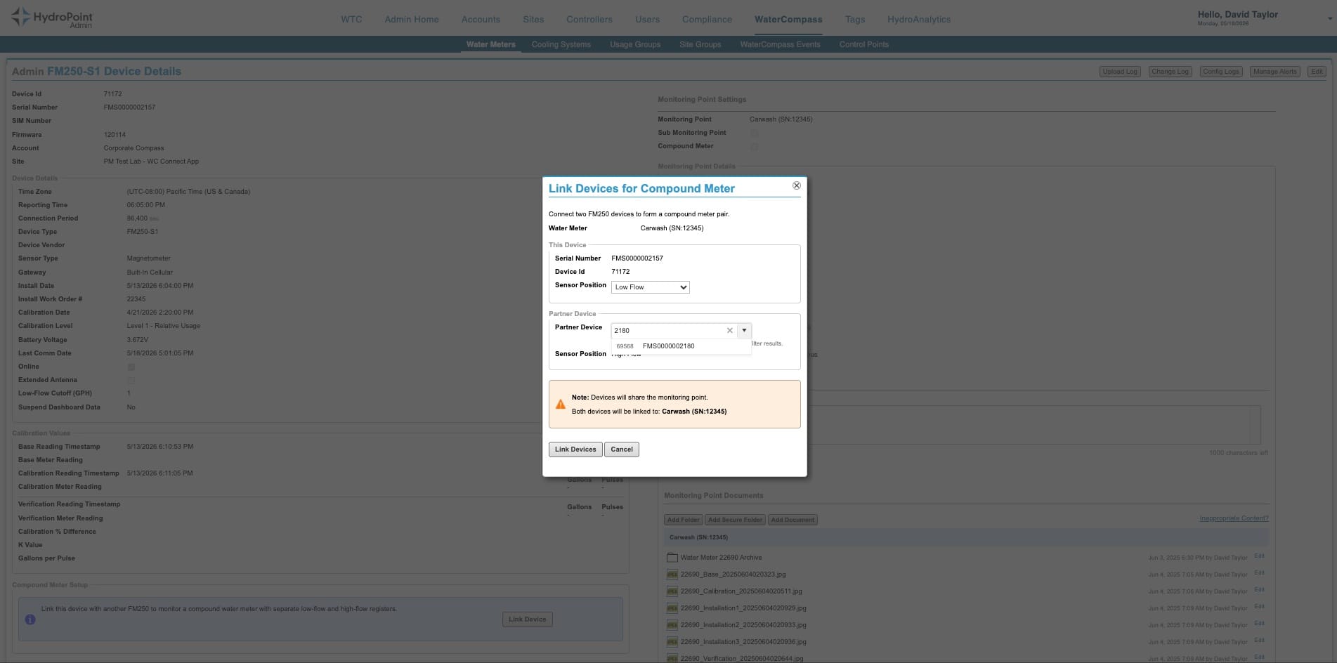Clear the Partner Device search text
The image size is (1337, 663).
click(x=729, y=330)
